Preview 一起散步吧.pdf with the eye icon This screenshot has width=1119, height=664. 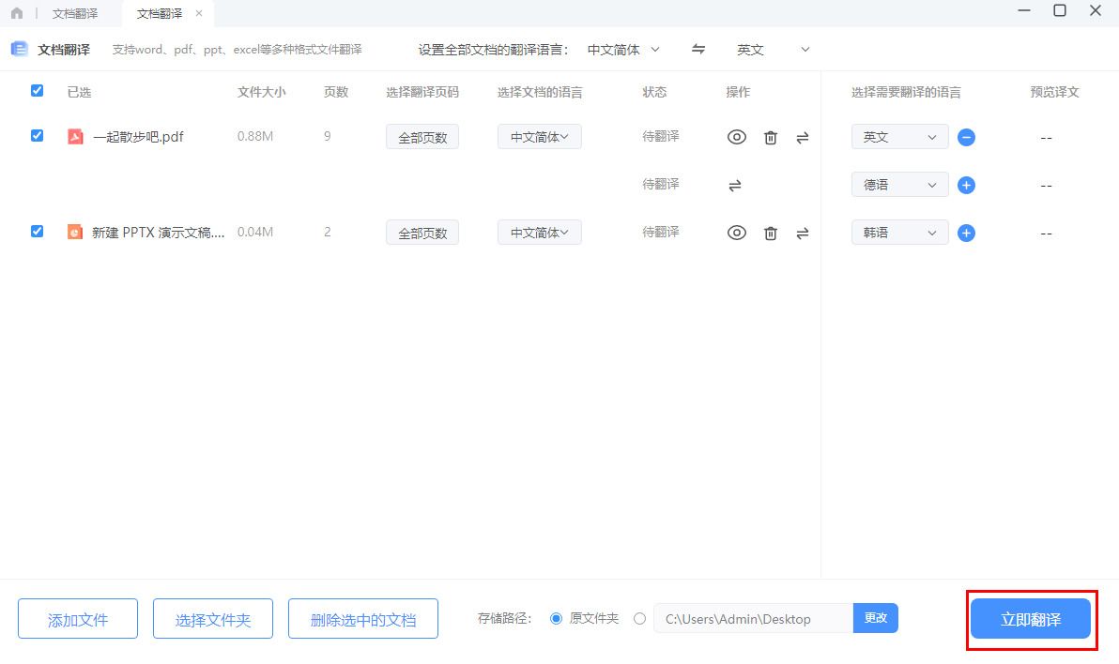(x=737, y=137)
